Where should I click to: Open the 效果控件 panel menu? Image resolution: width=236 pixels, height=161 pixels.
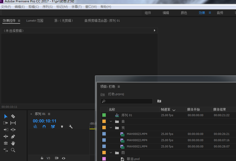click(x=19, y=21)
